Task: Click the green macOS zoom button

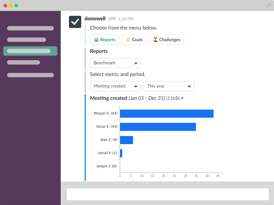Action: [x=16, y=5]
